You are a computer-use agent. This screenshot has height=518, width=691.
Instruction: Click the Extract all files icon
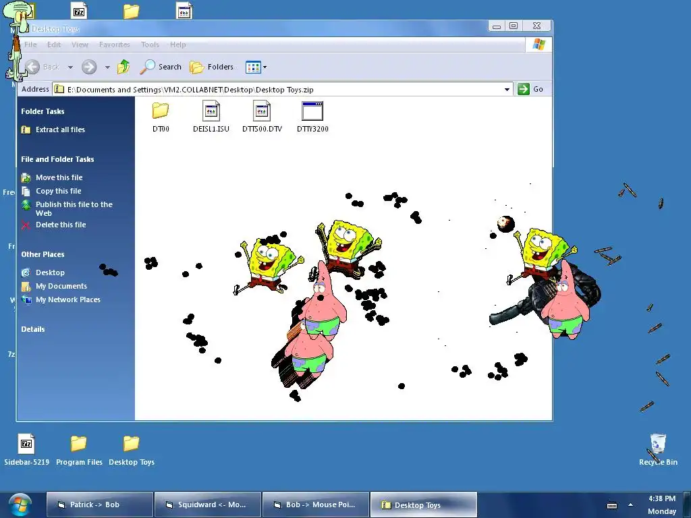(26, 129)
